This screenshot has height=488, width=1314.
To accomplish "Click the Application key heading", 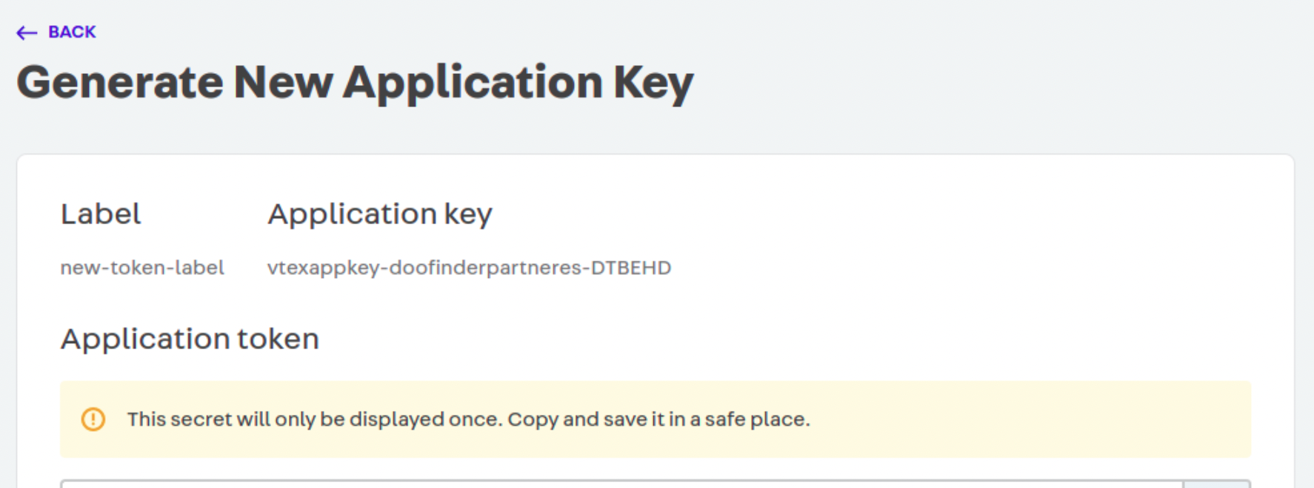I will pos(380,214).
